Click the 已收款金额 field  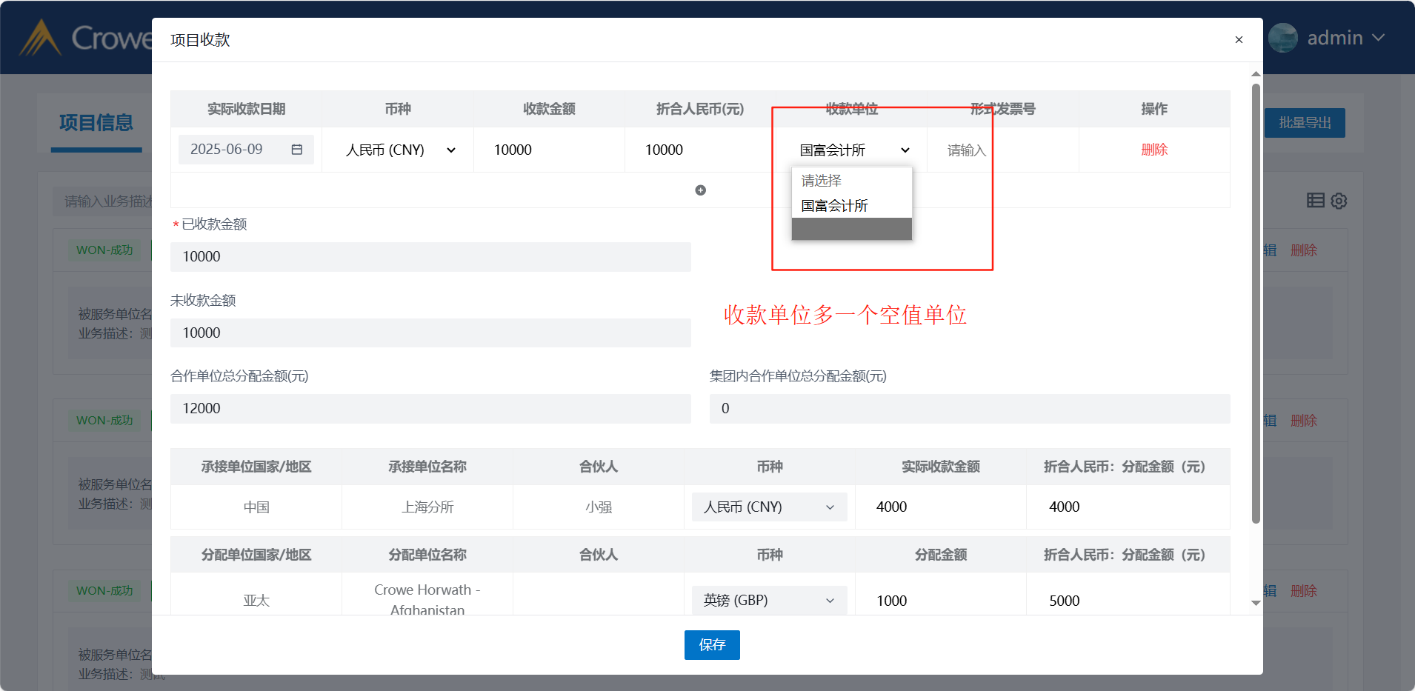[430, 257]
